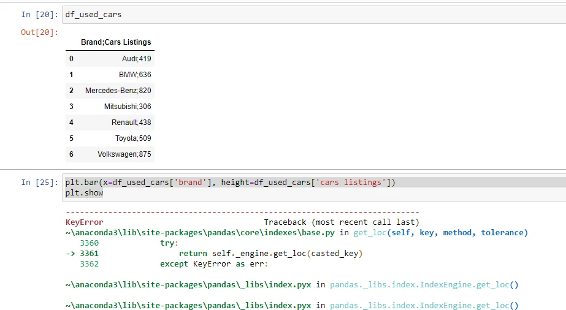Viewport: 566px width, 310px height.
Task: Select the Mercedes-Benz;820 table cell
Action: 118,91
